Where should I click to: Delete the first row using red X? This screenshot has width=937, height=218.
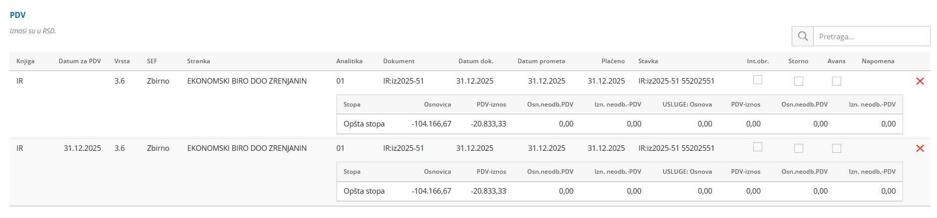point(920,81)
